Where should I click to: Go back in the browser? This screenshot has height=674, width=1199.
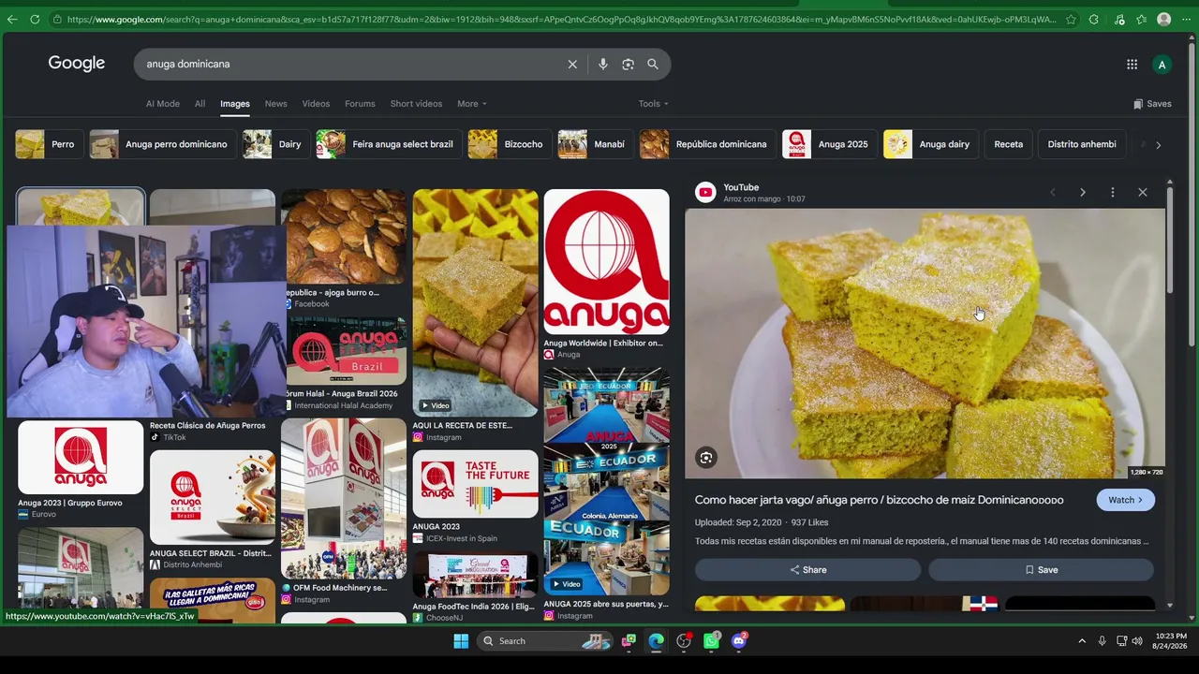12,19
